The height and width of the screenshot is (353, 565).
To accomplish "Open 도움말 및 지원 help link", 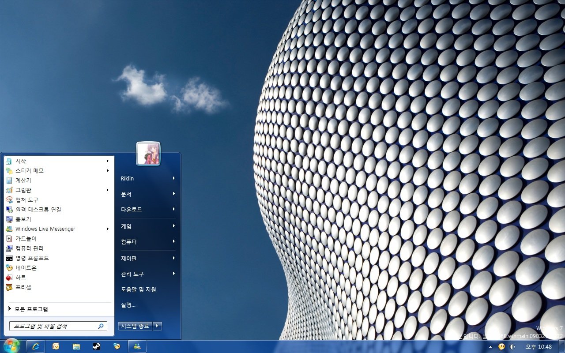I will pos(139,289).
